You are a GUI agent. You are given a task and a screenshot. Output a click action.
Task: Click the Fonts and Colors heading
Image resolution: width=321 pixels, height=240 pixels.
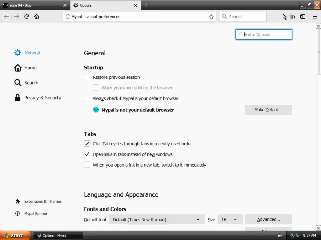pyautogui.click(x=105, y=209)
